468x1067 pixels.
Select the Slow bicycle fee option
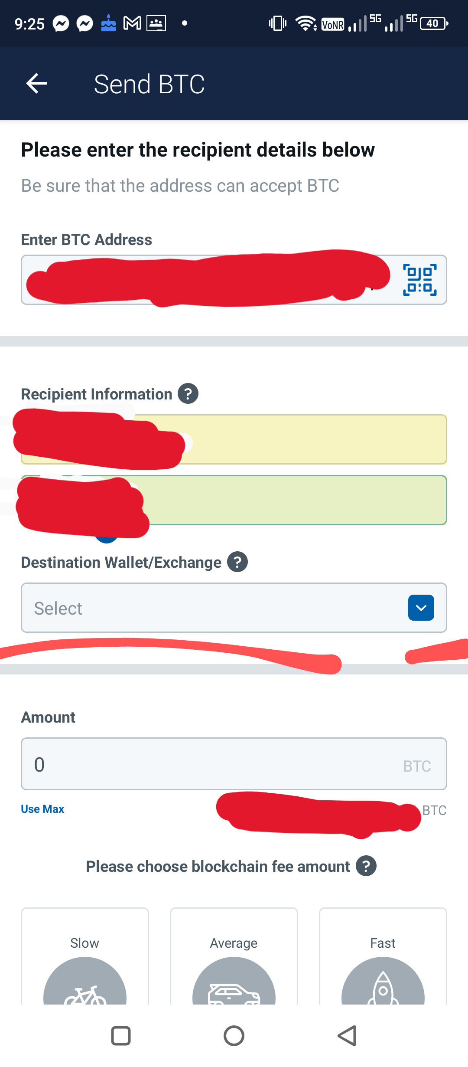85,956
